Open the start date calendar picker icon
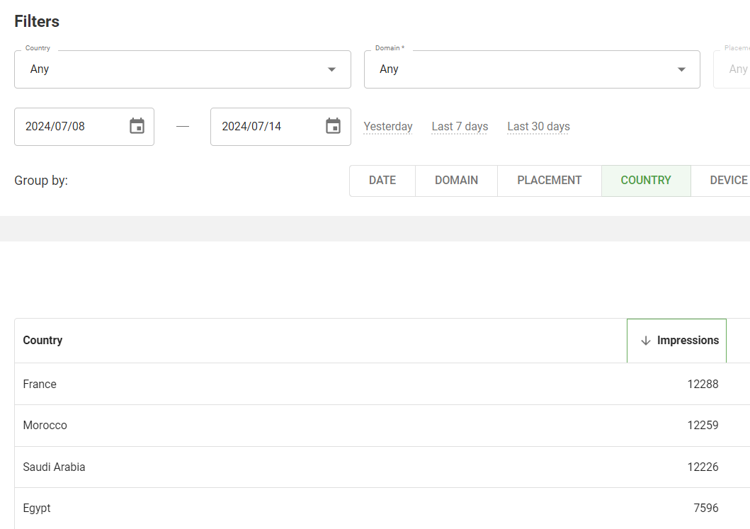Viewport: 750px width, 529px height. click(x=137, y=127)
